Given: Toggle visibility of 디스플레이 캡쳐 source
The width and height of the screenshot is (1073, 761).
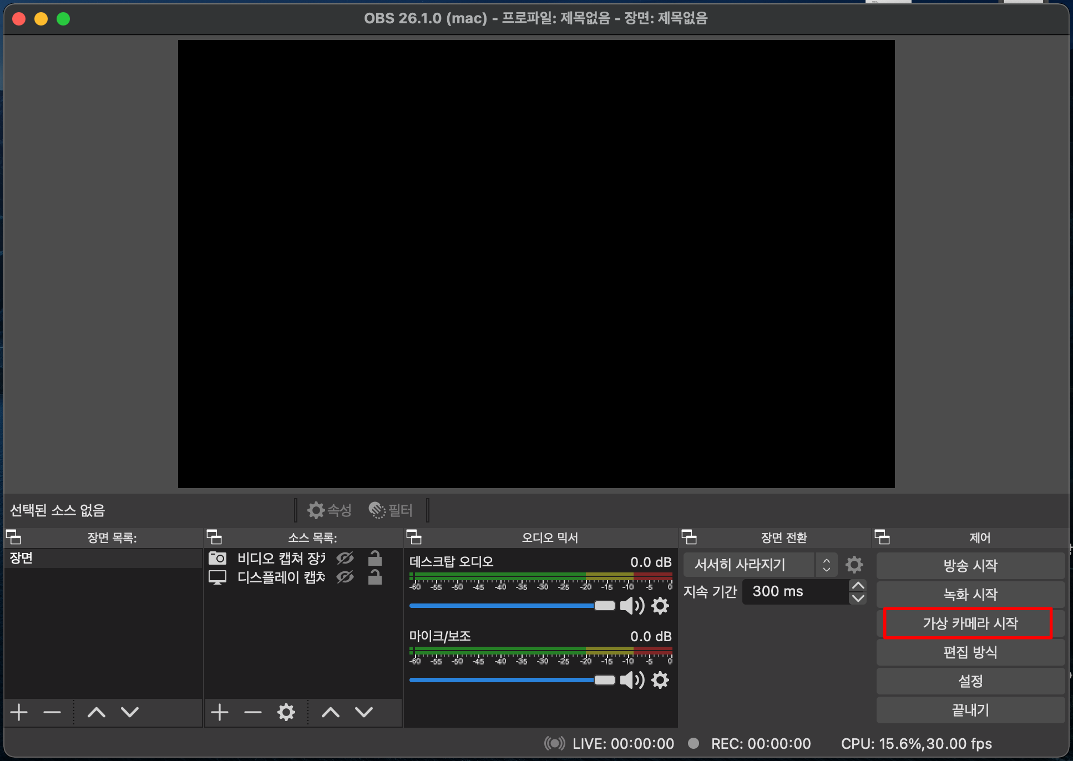Looking at the screenshot, I should click(345, 577).
